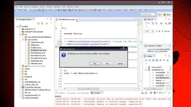The height and width of the screenshot is (107, 191).
Task: Click the question mark icon in dialog
Action: tap(64, 55)
